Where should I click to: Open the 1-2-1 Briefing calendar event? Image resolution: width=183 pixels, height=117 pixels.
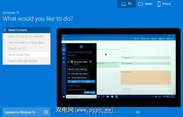[146, 58]
